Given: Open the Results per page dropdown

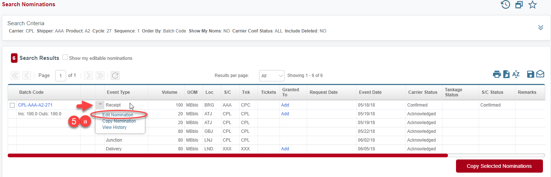Looking at the screenshot, I should pyautogui.click(x=271, y=76).
